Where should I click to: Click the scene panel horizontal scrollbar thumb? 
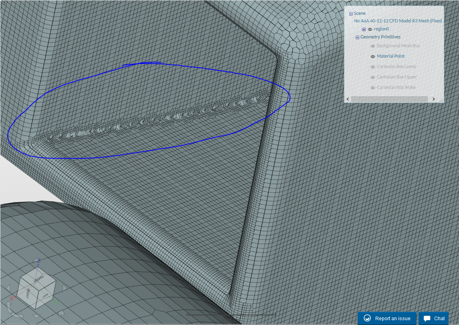[x=389, y=99]
